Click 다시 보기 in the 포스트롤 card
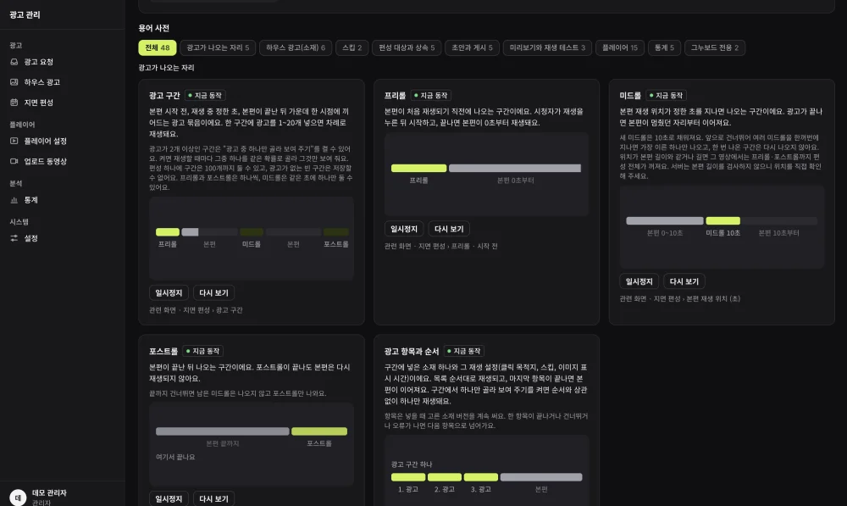The height and width of the screenshot is (506, 847). tap(214, 499)
